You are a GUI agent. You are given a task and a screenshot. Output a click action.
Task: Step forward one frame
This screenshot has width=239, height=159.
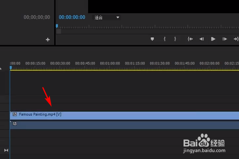point(225,39)
